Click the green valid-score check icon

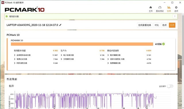click(7, 16)
